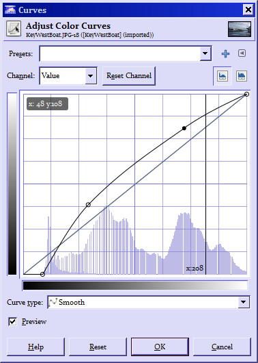Expand the Presets dropdown arrow
This screenshot has height=363, width=258.
pos(205,53)
